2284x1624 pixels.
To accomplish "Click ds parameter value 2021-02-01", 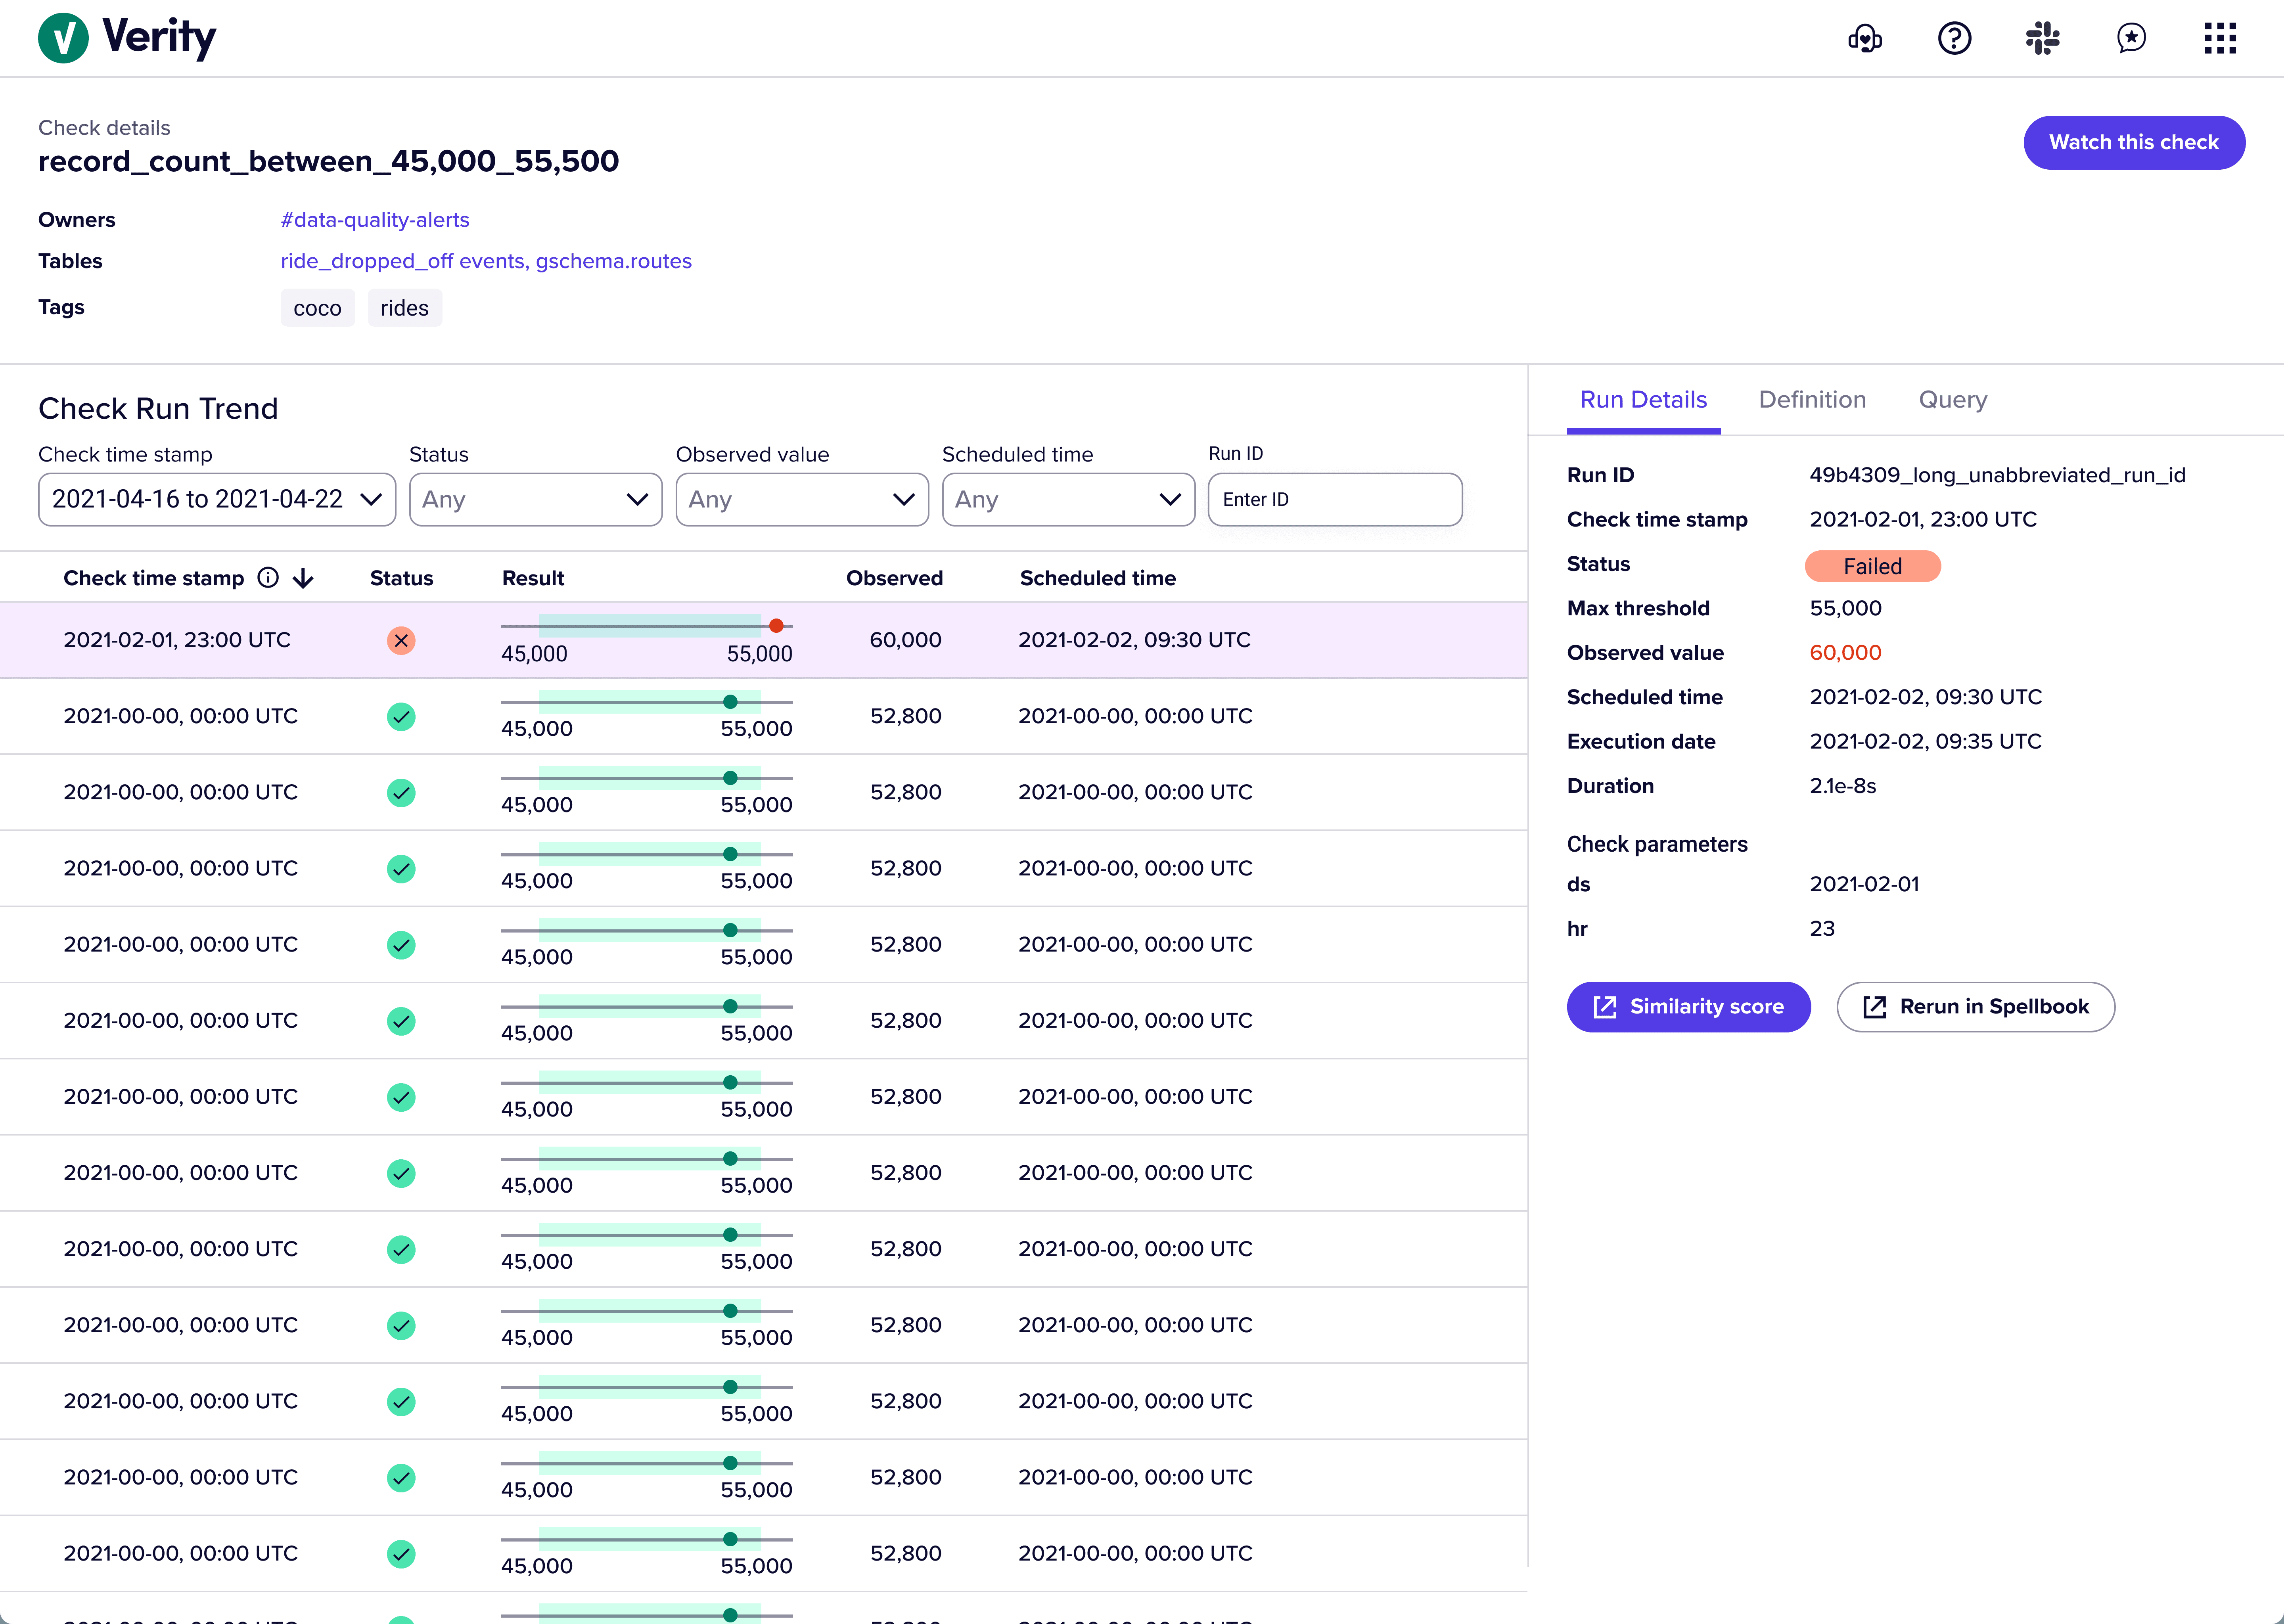I will [1864, 884].
